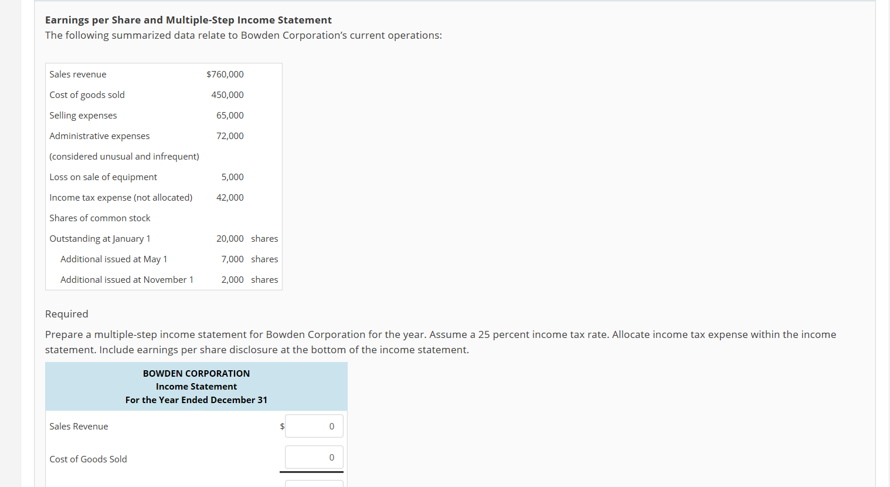The width and height of the screenshot is (890, 487).
Task: Click the Income tax expense (not allocated) label
Action: point(121,197)
